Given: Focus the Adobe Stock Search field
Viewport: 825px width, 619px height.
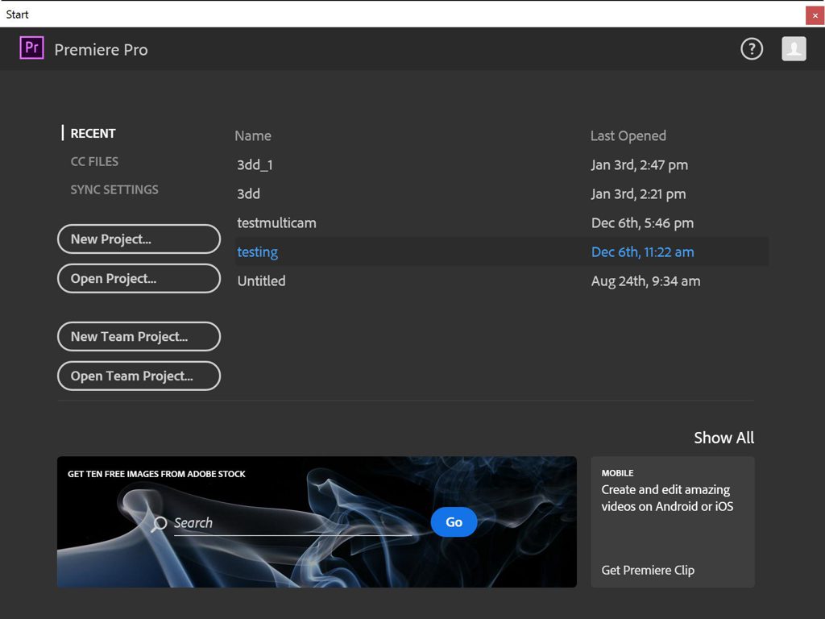Looking at the screenshot, I should click(x=292, y=522).
